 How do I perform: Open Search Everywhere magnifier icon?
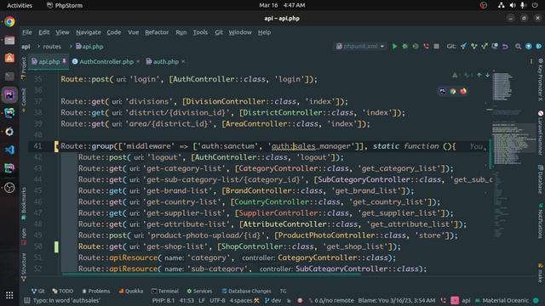click(x=518, y=46)
